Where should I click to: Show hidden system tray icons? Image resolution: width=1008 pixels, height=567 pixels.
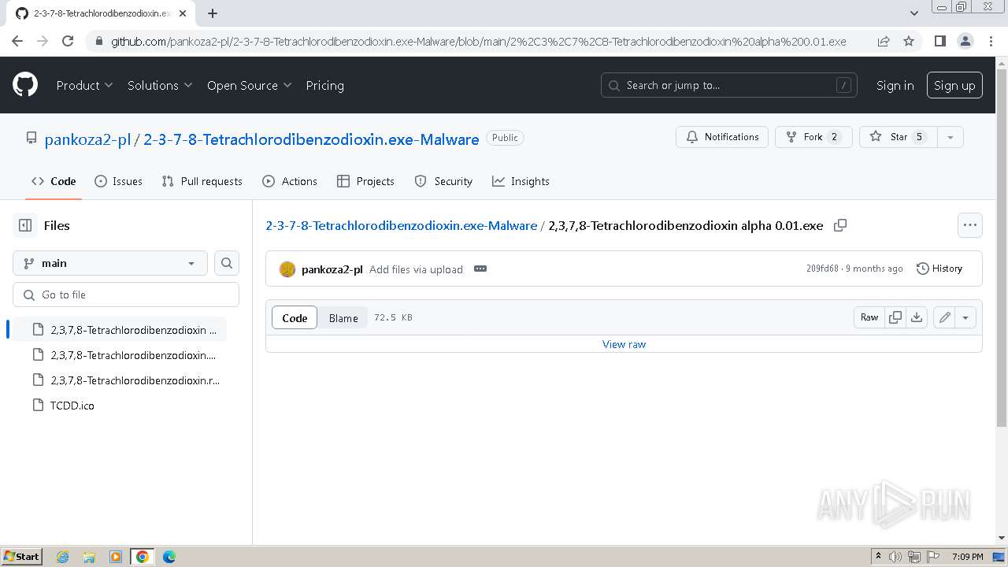pyautogui.click(x=878, y=557)
